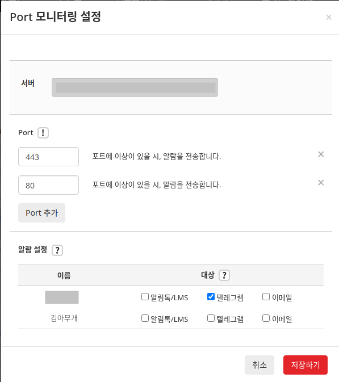This screenshot has width=339, height=382.
Task: Close the Port 모니터링 설정 dialog
Action: [329, 17]
